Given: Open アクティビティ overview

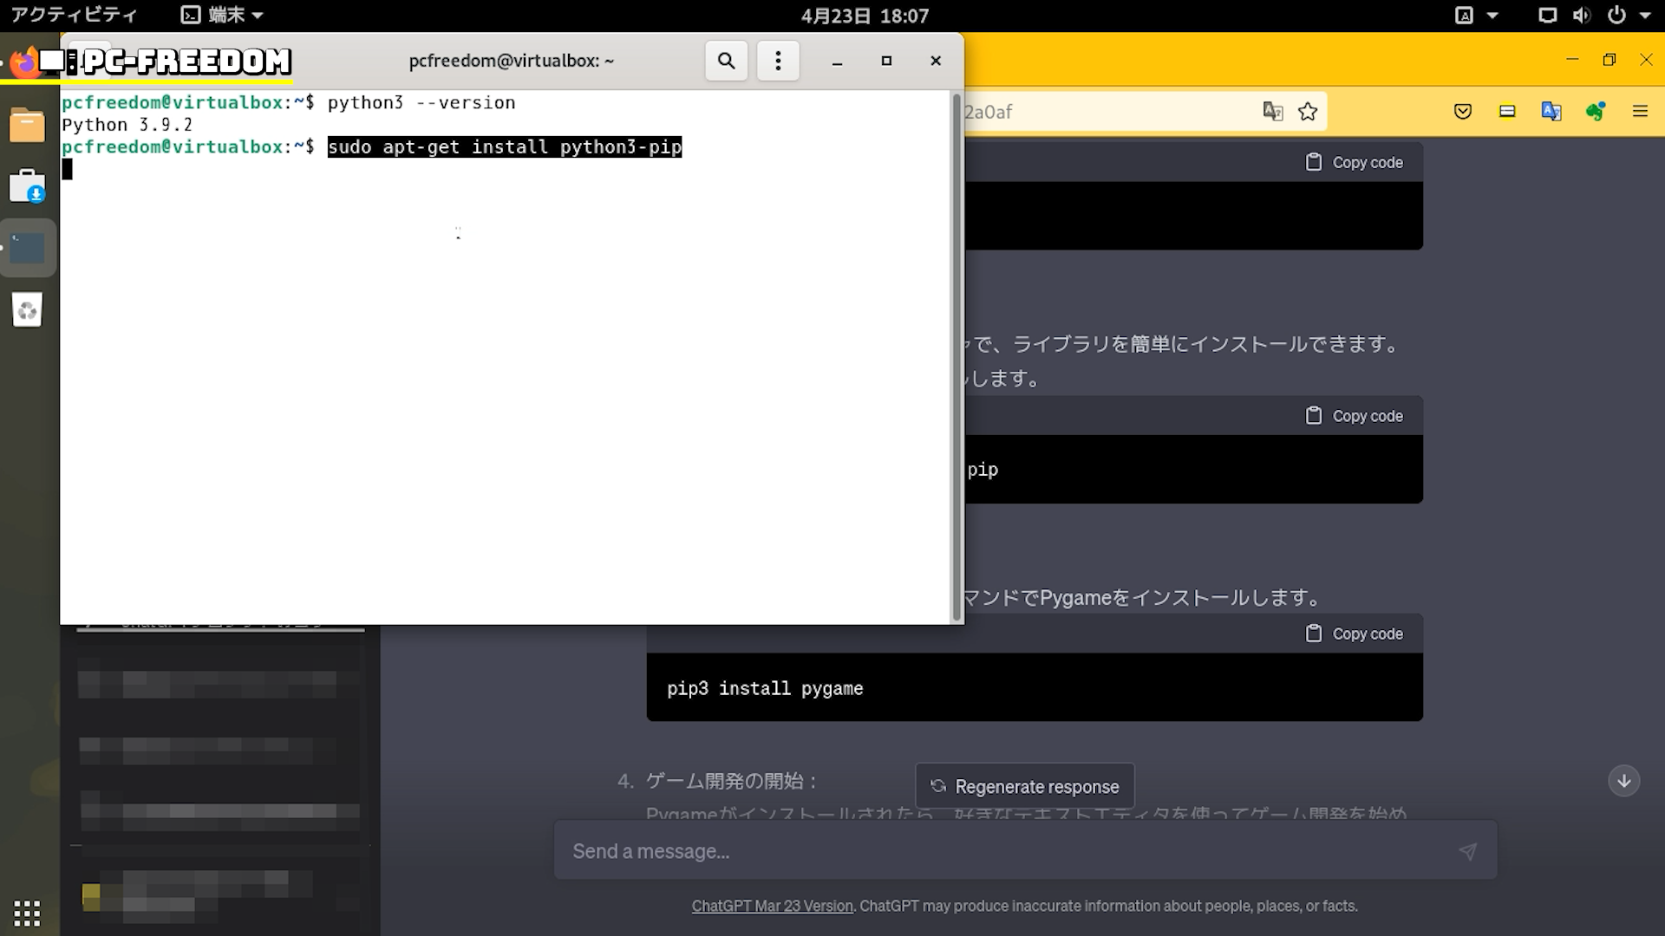Looking at the screenshot, I should [74, 15].
